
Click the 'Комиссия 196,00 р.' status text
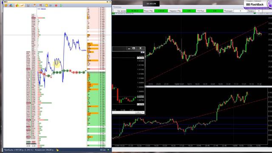pyautogui.click(x=44, y=150)
